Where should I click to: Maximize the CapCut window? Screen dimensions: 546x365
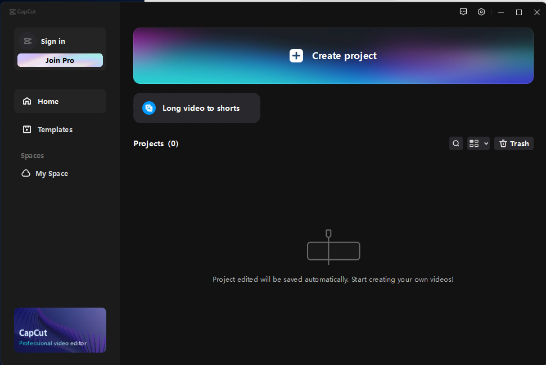pyautogui.click(x=519, y=12)
